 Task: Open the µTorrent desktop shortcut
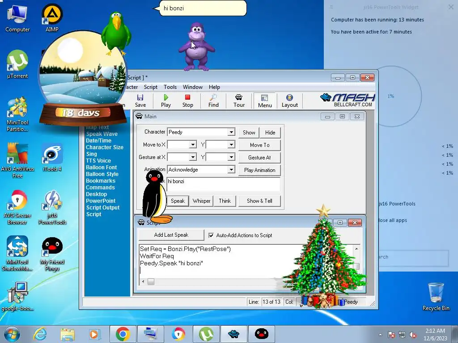[17, 65]
